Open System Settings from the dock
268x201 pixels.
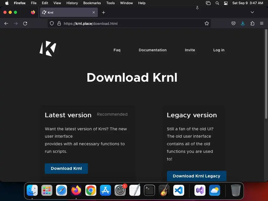tap(120, 190)
